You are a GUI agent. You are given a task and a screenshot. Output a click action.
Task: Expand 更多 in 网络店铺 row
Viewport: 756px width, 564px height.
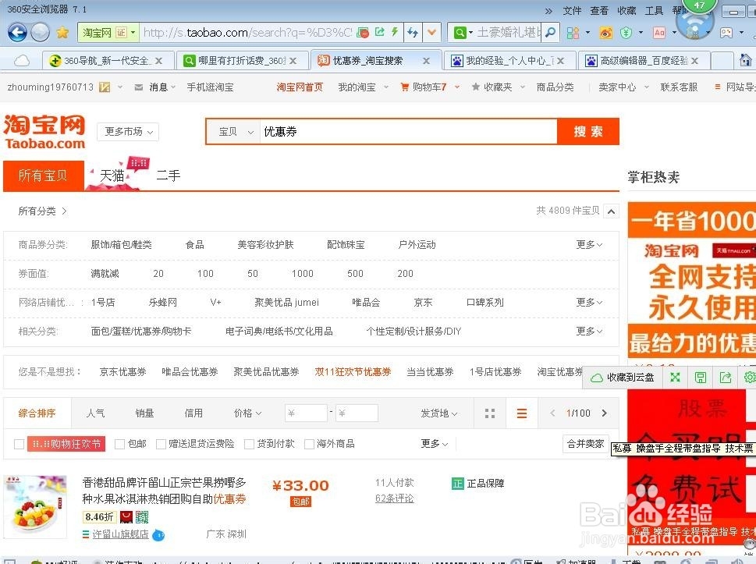tap(589, 302)
